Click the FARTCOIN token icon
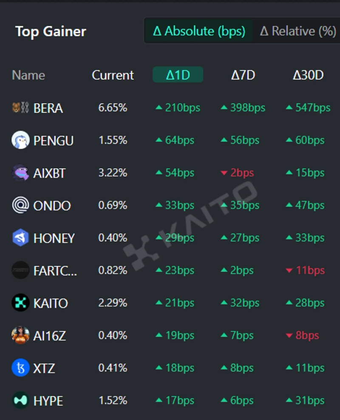 [x=20, y=271]
